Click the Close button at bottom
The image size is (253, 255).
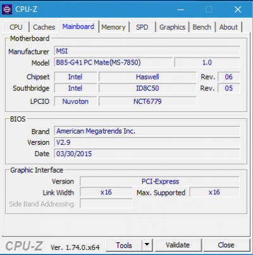pyautogui.click(x=226, y=245)
